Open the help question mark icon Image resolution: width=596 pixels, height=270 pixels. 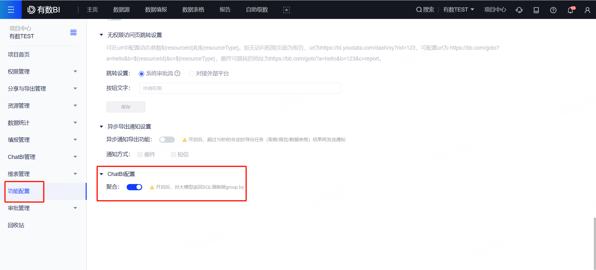click(553, 10)
